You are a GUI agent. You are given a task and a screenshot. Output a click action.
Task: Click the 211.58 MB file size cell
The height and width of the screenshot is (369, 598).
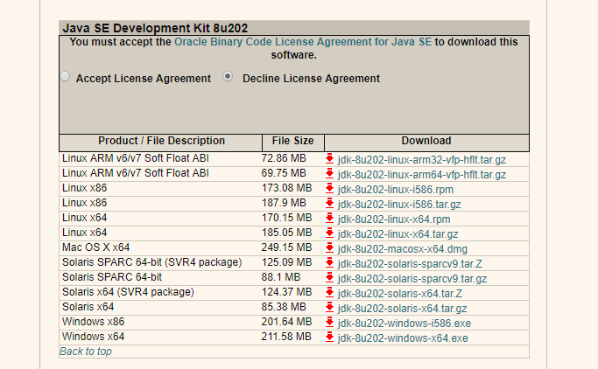point(287,337)
